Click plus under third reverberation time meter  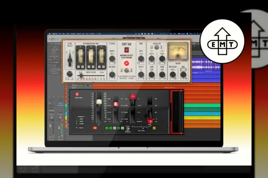point(104,67)
